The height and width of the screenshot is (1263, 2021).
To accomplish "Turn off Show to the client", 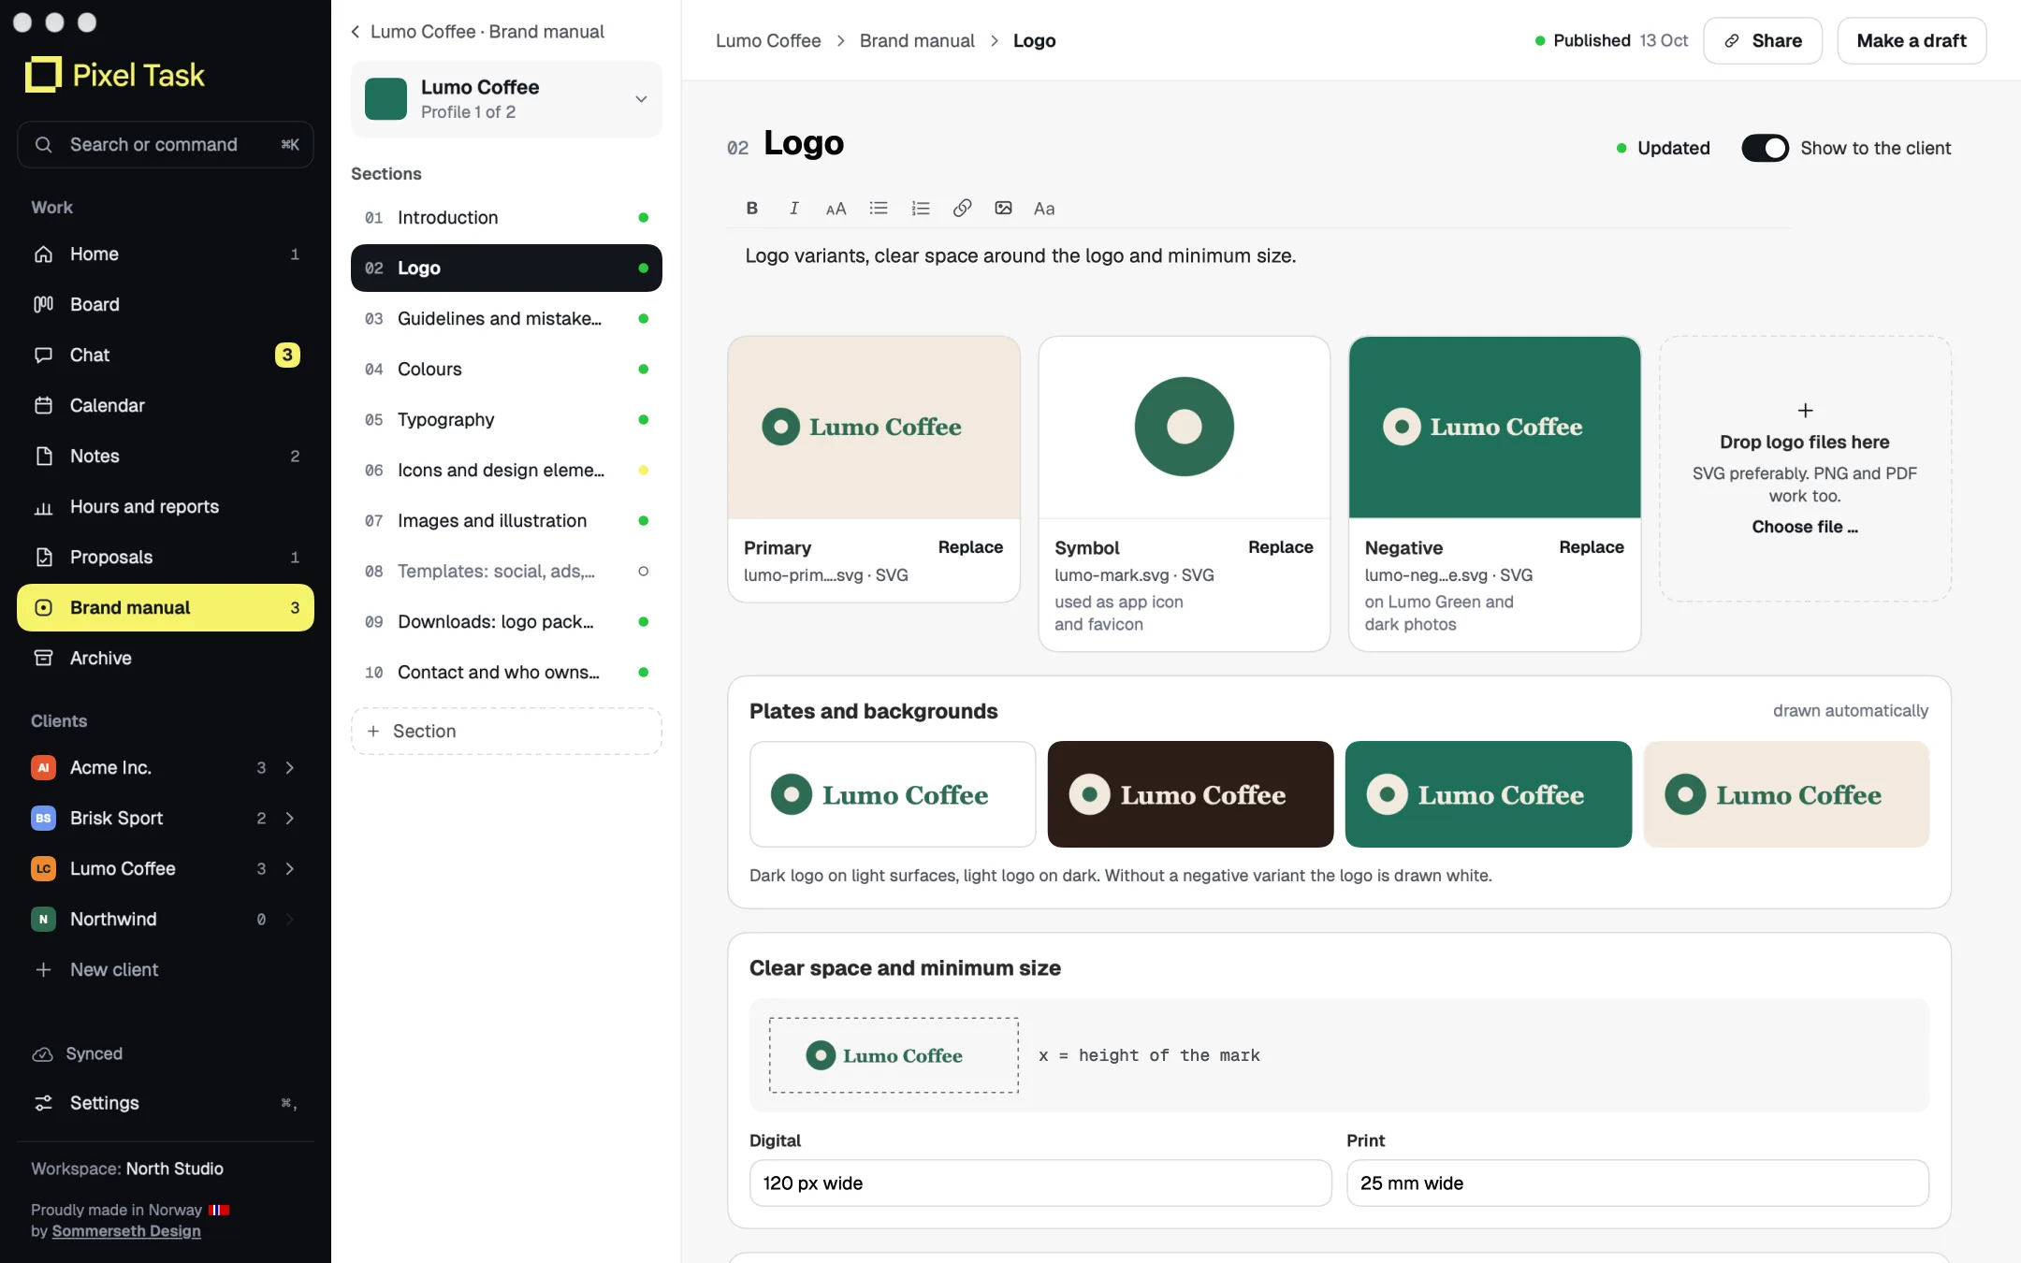I will 1765,148.
